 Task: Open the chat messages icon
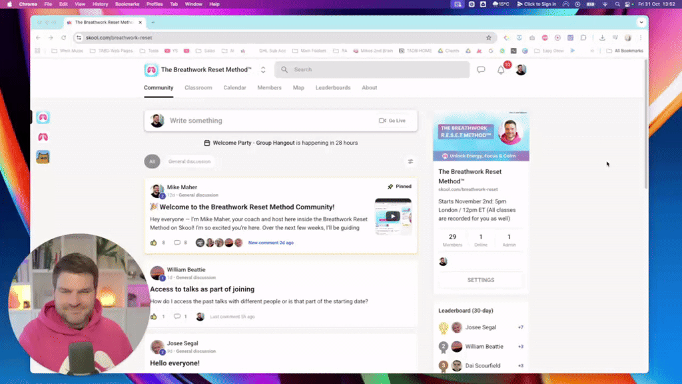pos(481,69)
